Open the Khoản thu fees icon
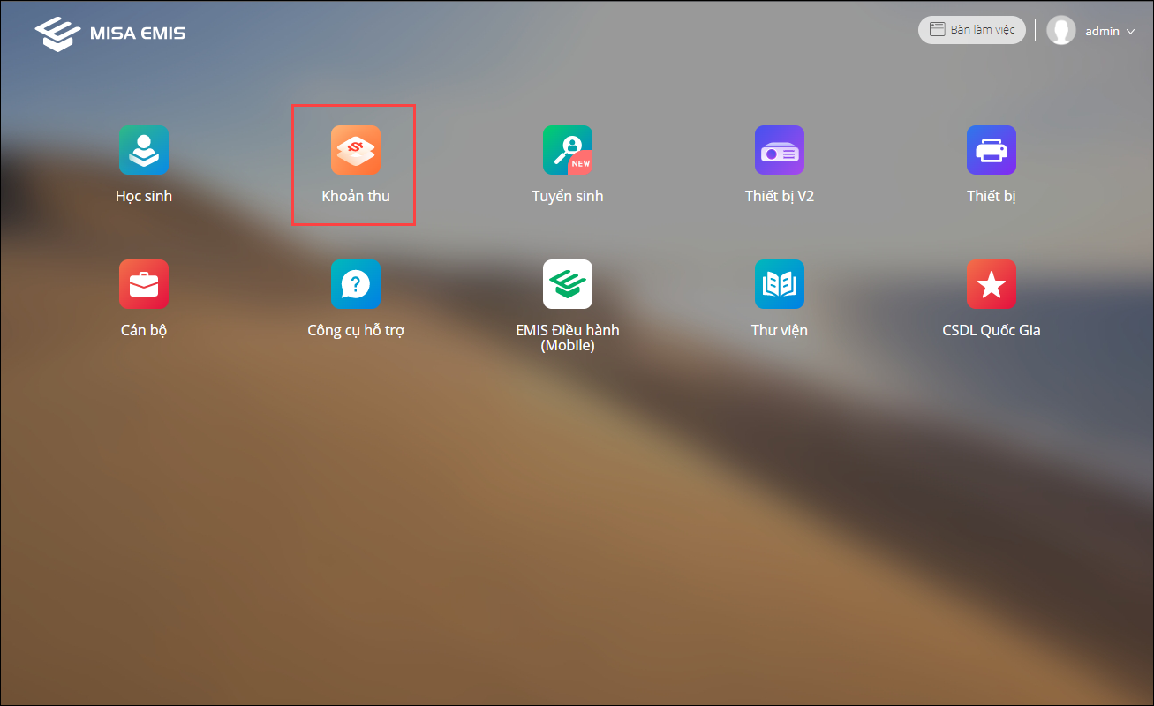Image resolution: width=1154 pixels, height=706 pixels. (356, 150)
